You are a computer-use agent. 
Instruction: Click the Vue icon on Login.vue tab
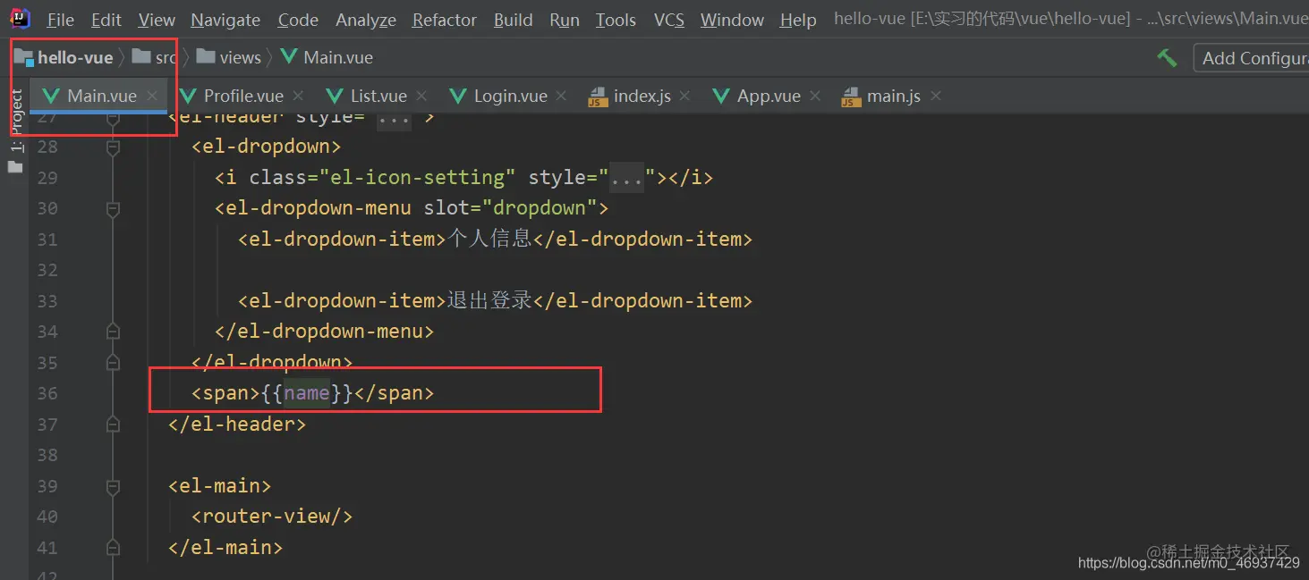[x=458, y=96]
